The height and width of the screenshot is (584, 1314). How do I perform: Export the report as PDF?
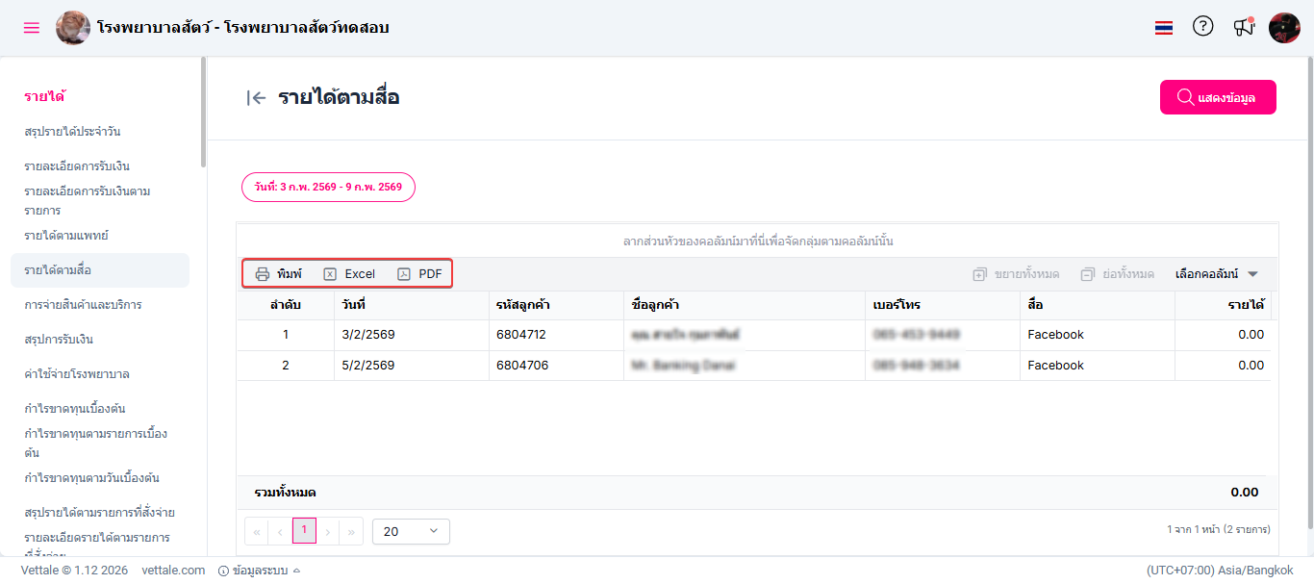420,274
